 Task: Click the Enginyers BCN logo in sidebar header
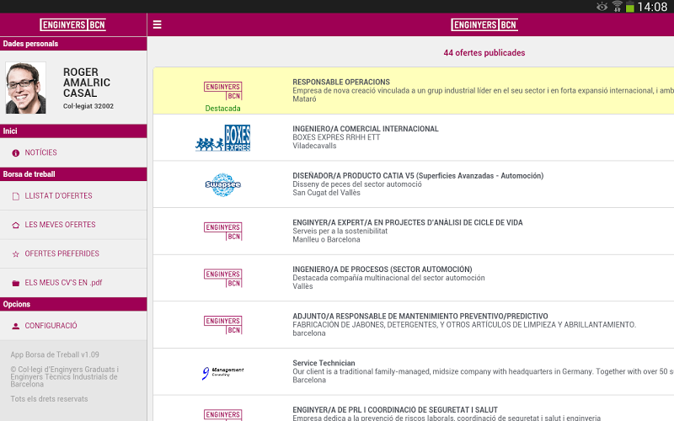coord(73,25)
